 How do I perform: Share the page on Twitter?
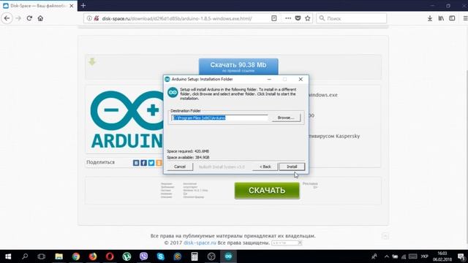click(151, 163)
